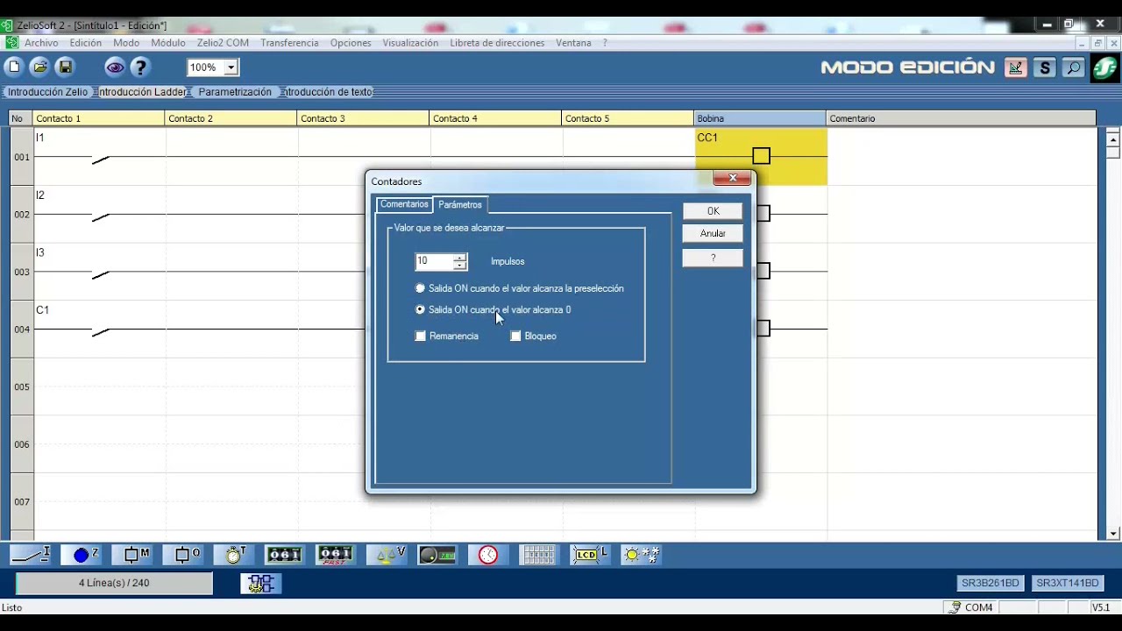Viewport: 1122px width, 631px height.
Task: Open the Visualización menu
Action: [x=410, y=43]
